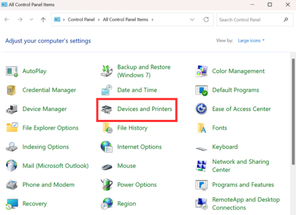Select Control Panel in the breadcrumb

[x=81, y=19]
